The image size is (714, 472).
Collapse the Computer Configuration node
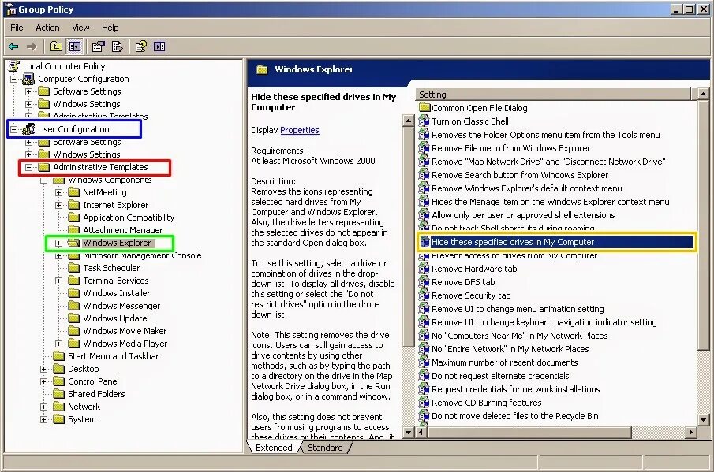(14, 79)
